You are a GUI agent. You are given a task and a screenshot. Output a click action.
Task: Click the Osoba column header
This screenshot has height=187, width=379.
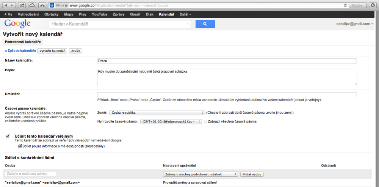(10, 165)
